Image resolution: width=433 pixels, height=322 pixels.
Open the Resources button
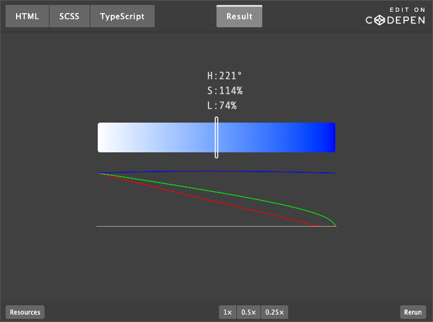tap(25, 312)
